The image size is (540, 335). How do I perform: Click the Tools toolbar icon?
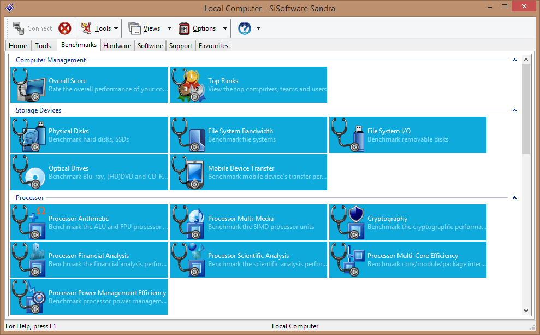pos(86,28)
